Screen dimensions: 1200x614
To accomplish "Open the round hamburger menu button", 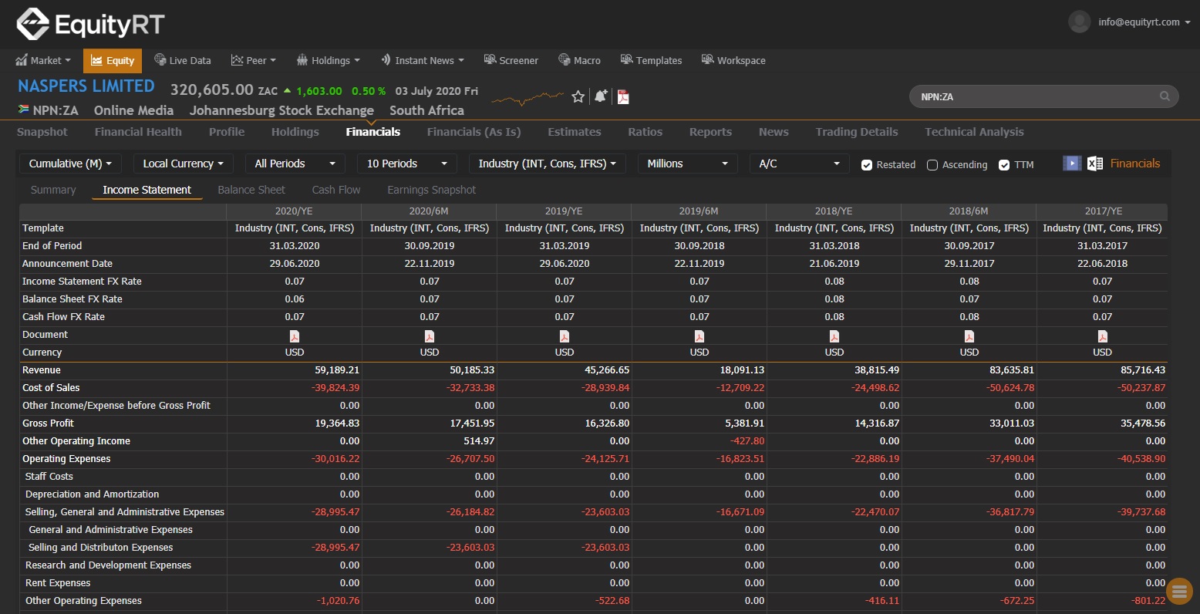I will coord(1179,592).
